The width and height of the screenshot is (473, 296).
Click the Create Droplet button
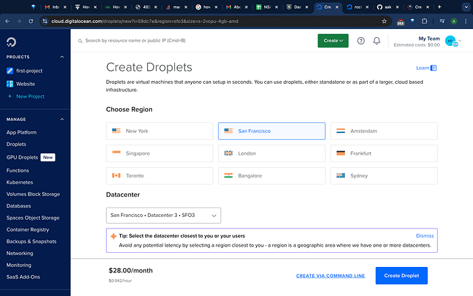coord(401,276)
